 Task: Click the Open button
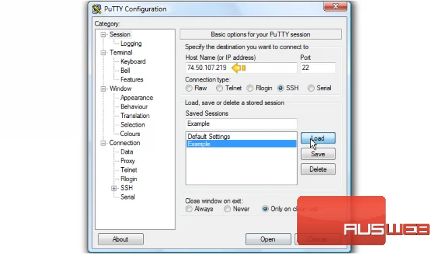268,239
